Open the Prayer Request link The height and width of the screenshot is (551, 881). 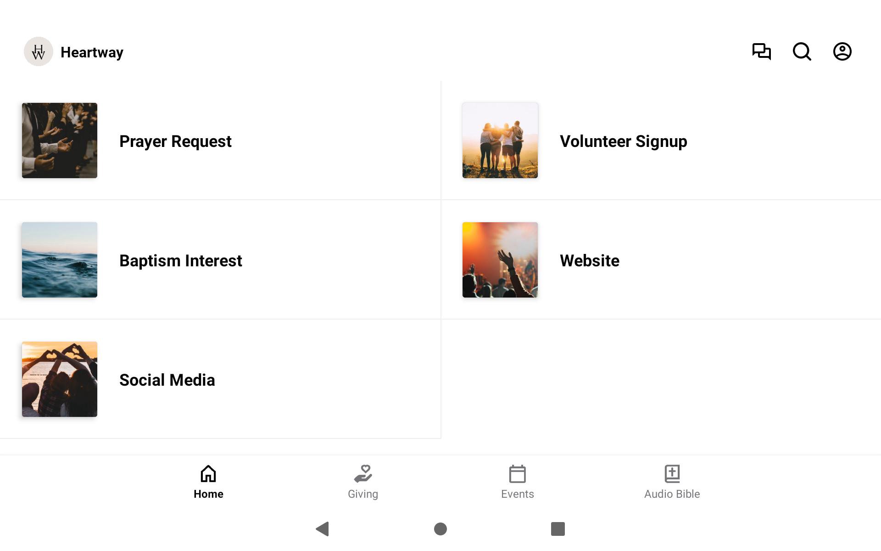click(x=175, y=141)
